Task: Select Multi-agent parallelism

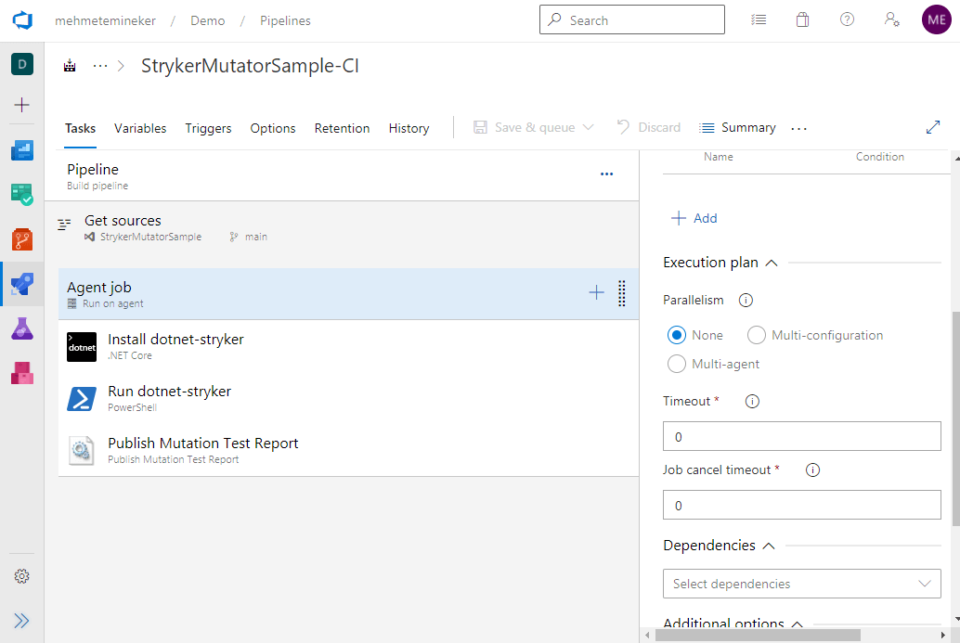Action: click(677, 364)
